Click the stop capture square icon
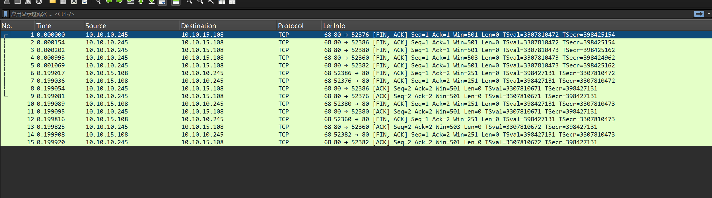The height and width of the screenshot is (198, 712). tap(18, 2)
